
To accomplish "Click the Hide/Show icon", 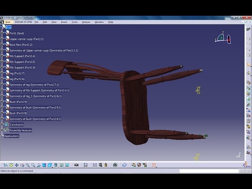I will [61, 165].
